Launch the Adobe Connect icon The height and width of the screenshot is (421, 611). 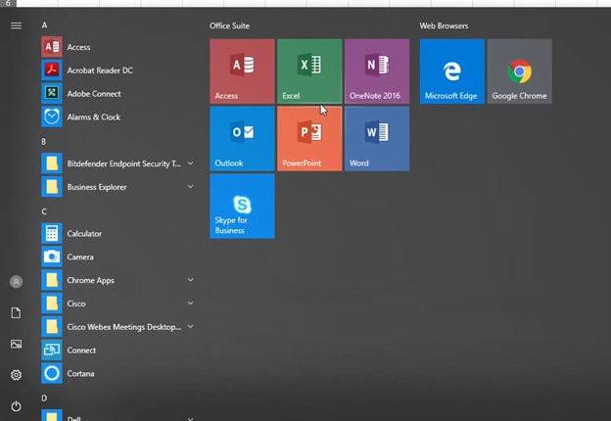(x=52, y=93)
